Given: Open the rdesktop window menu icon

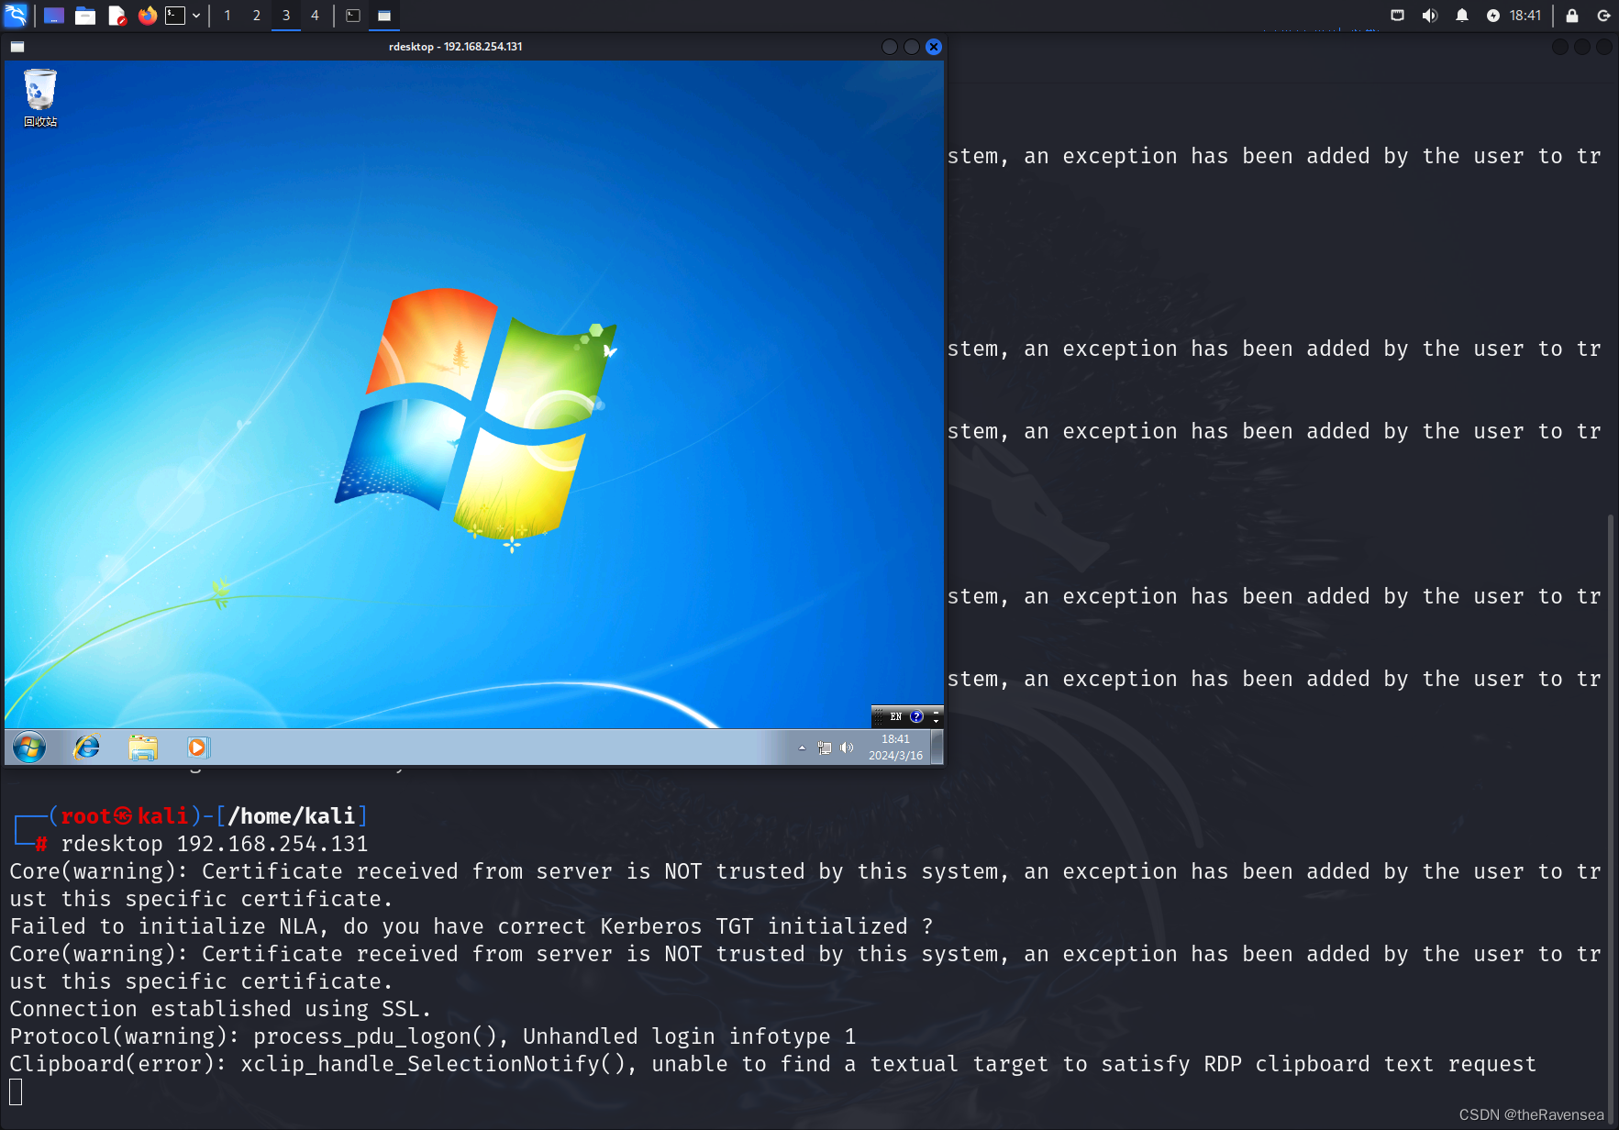Looking at the screenshot, I should [x=17, y=47].
